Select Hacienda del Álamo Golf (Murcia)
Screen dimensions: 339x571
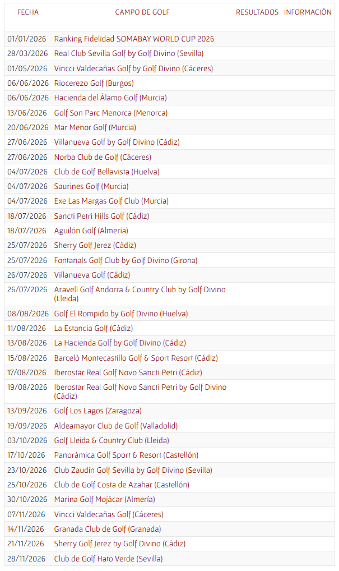[110, 98]
